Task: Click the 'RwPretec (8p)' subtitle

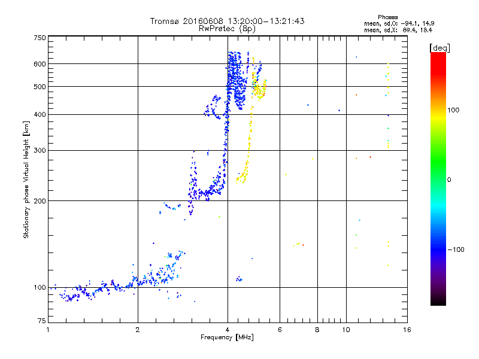Action: pos(227,29)
